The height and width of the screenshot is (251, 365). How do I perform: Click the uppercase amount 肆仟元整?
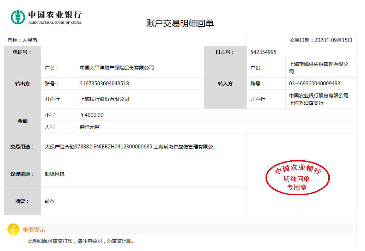[90, 127]
